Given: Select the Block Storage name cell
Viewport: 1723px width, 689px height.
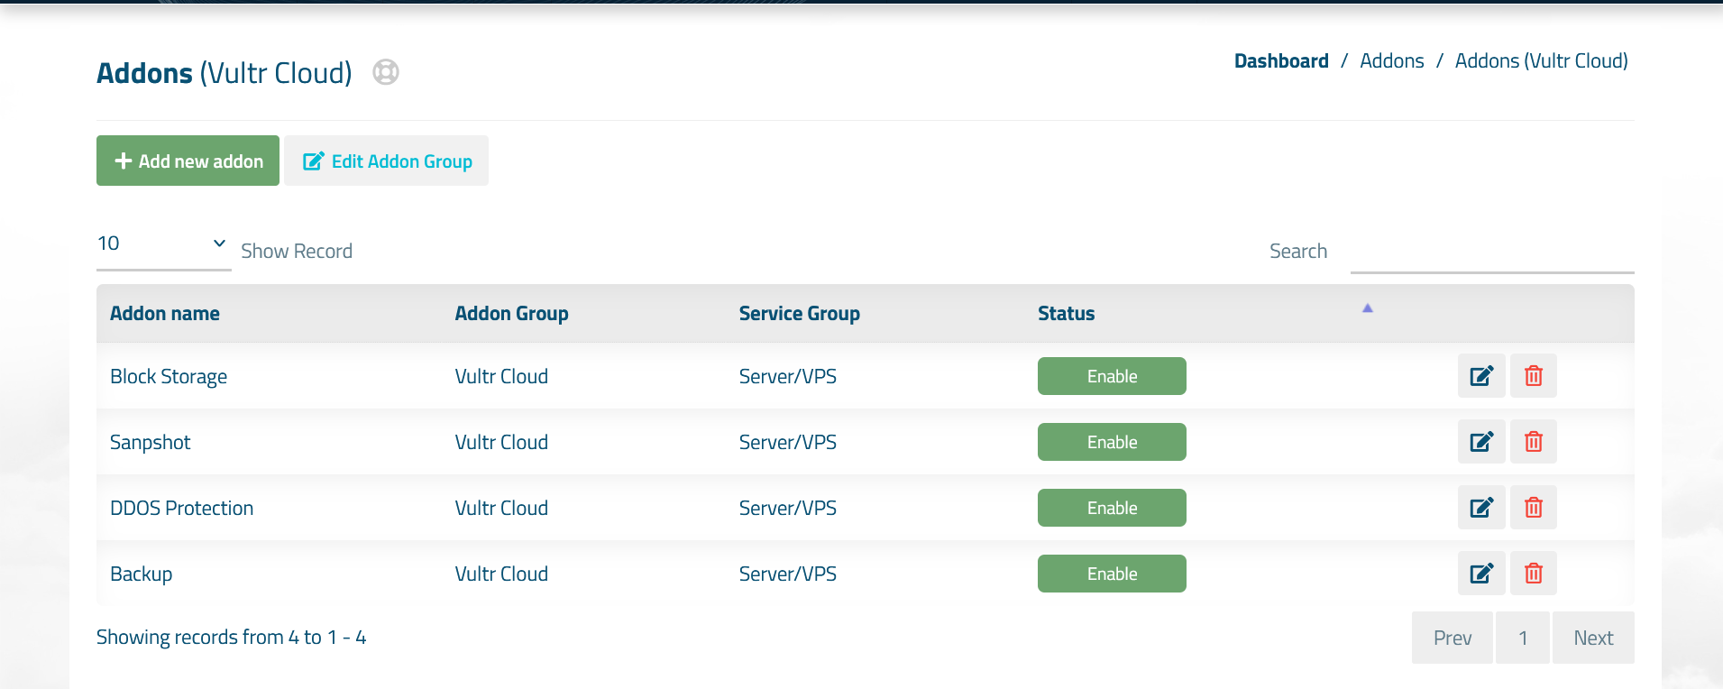Looking at the screenshot, I should tap(169, 377).
